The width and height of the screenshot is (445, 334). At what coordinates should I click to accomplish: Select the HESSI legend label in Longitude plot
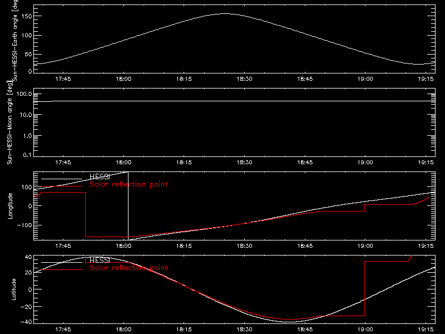click(100, 176)
